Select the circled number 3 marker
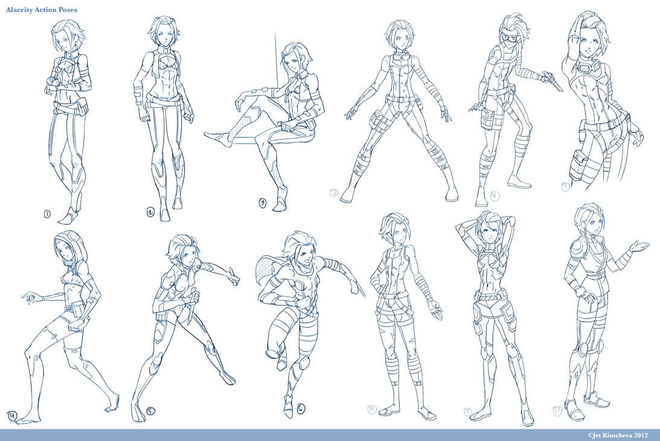660x441 pixels. point(261,203)
